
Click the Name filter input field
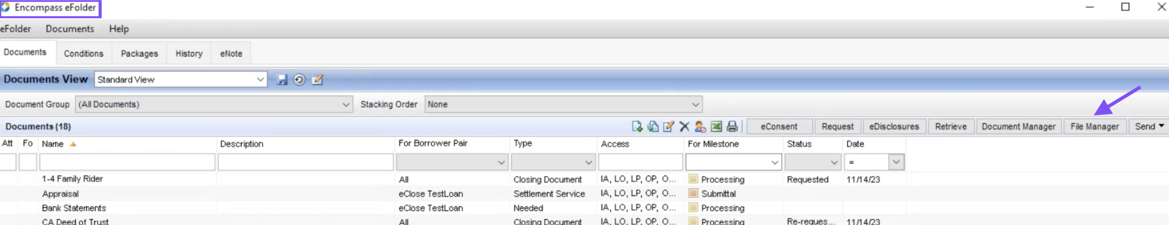(127, 162)
